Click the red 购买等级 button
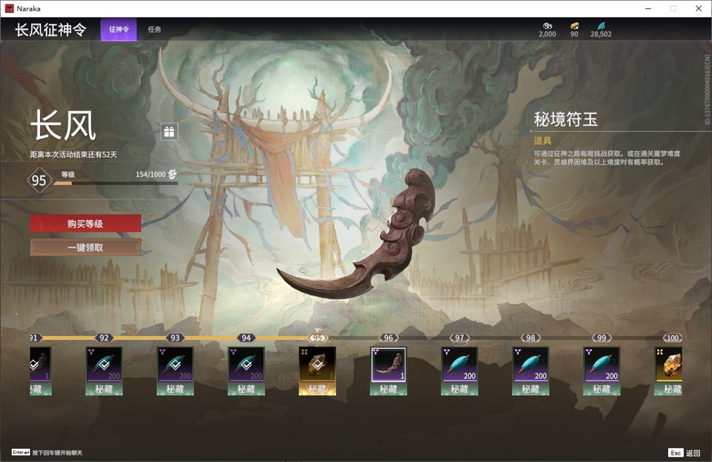This screenshot has height=462, width=712. click(86, 223)
